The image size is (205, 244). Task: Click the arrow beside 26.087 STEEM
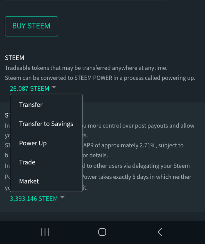[54, 87]
